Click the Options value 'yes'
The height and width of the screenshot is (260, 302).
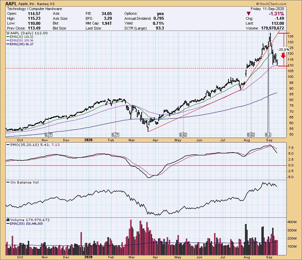click(160, 14)
